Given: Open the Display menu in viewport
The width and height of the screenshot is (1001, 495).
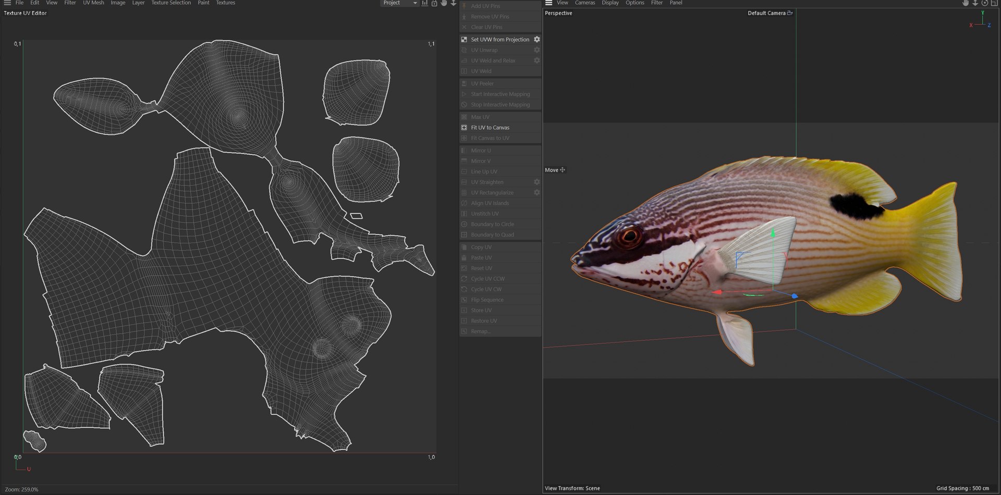Looking at the screenshot, I should (x=610, y=3).
